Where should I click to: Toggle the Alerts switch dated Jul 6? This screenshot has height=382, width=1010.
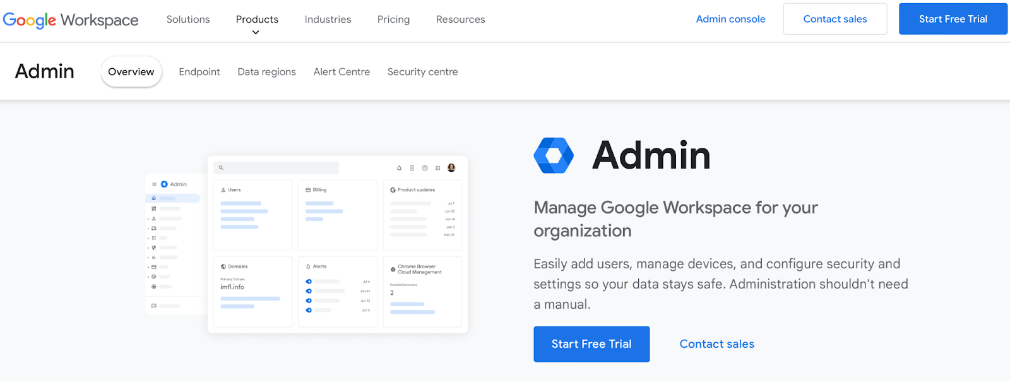click(x=309, y=282)
